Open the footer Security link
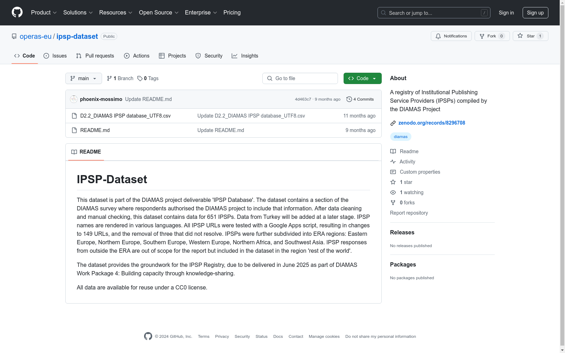 coord(242,336)
